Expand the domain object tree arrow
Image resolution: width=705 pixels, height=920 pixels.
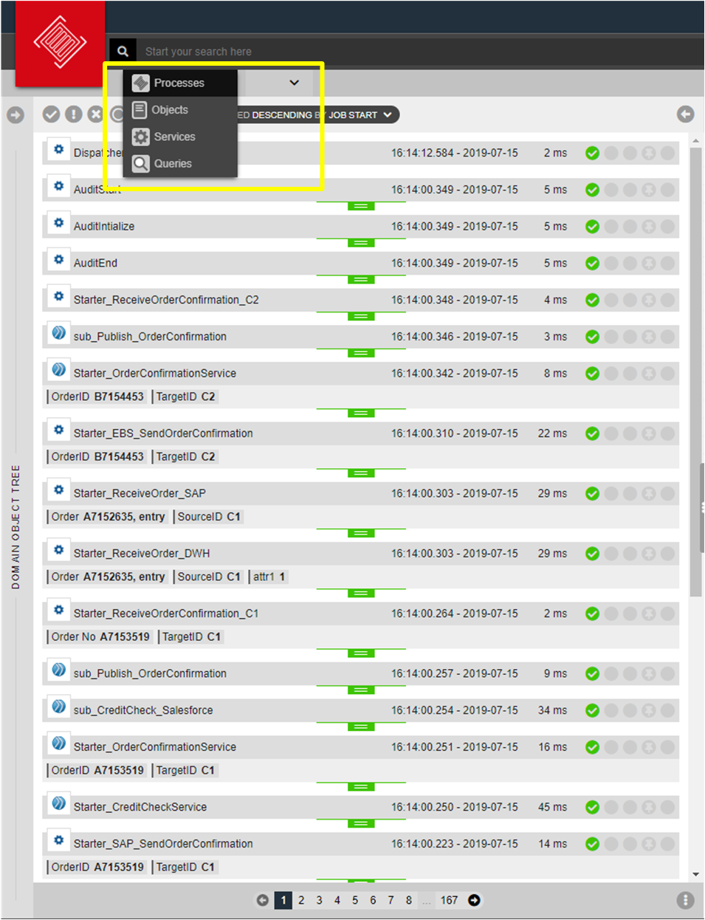click(x=16, y=115)
